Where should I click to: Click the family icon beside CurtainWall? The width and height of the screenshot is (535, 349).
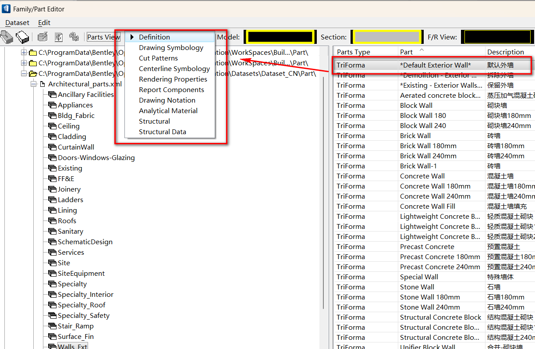click(53, 147)
